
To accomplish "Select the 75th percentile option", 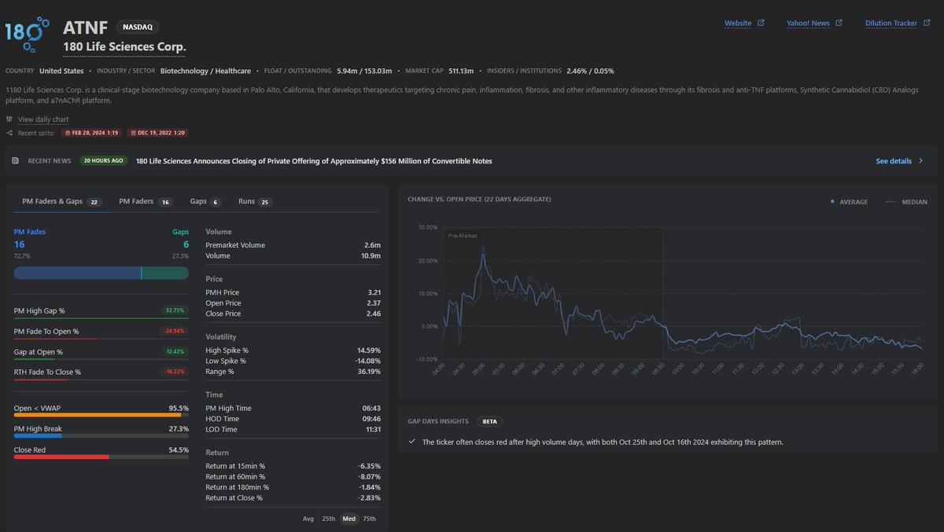I will (369, 519).
